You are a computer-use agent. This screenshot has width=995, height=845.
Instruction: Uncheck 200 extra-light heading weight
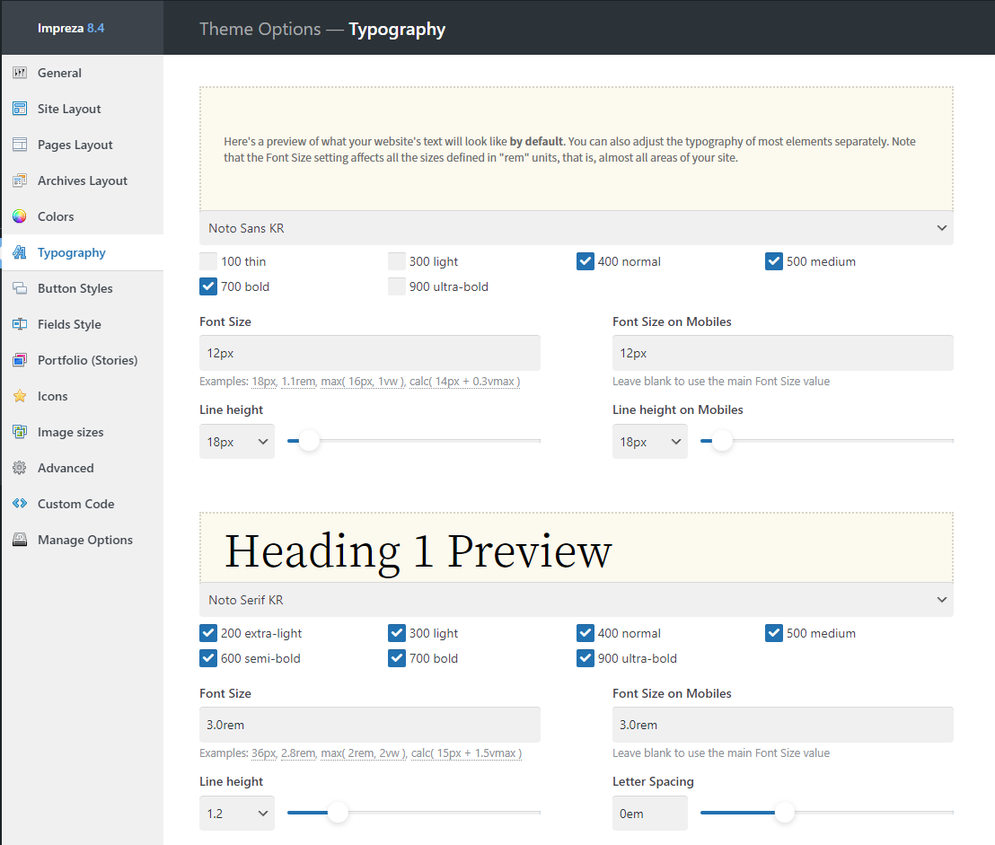(x=208, y=633)
